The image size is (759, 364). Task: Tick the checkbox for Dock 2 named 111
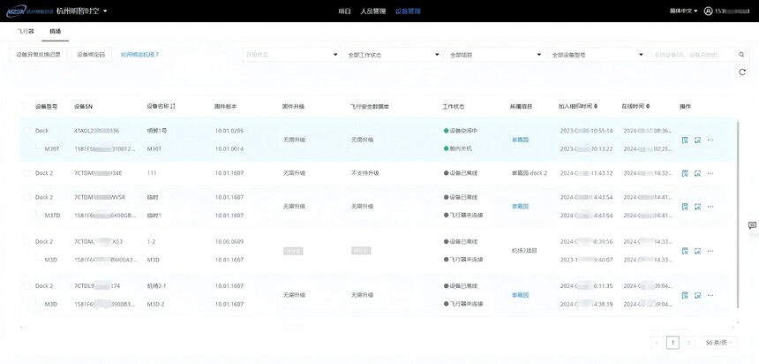pyautogui.click(x=26, y=173)
